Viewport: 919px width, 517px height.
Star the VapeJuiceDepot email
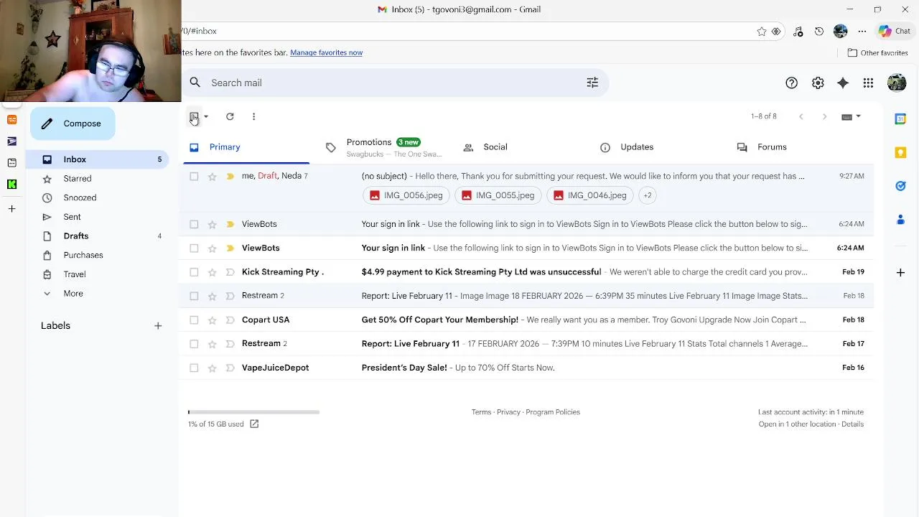[x=212, y=368]
